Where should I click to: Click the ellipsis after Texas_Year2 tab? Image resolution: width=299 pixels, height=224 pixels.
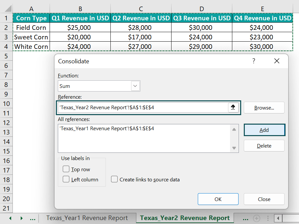245,218
